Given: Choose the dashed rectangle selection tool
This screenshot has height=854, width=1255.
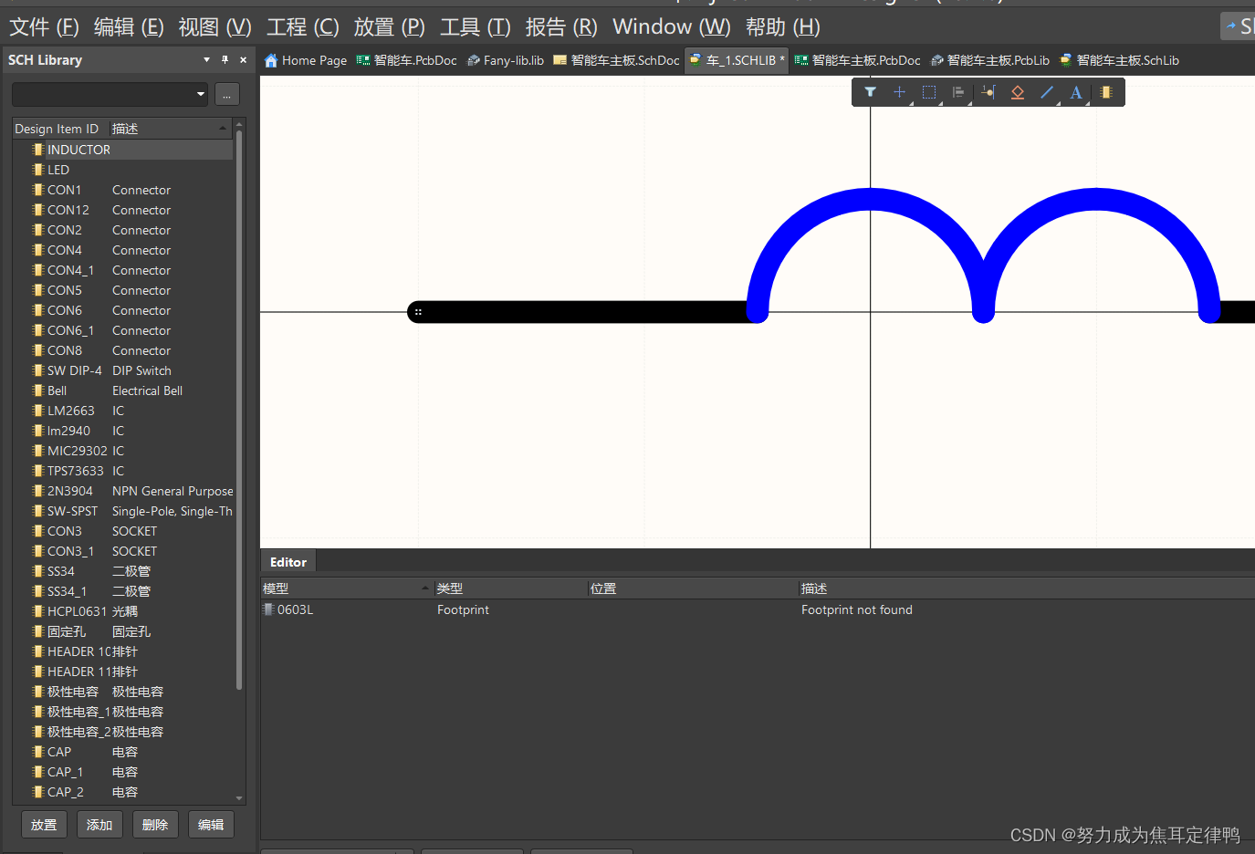Looking at the screenshot, I should pos(929,92).
